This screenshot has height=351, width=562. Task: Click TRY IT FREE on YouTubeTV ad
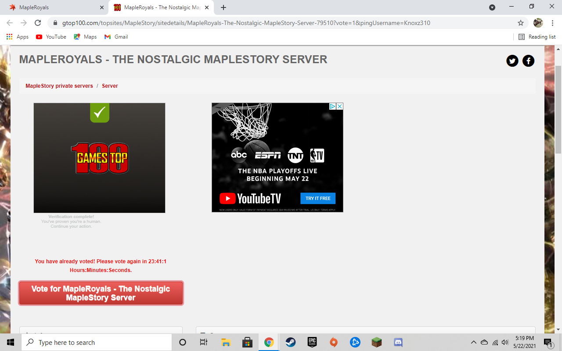coord(318,198)
